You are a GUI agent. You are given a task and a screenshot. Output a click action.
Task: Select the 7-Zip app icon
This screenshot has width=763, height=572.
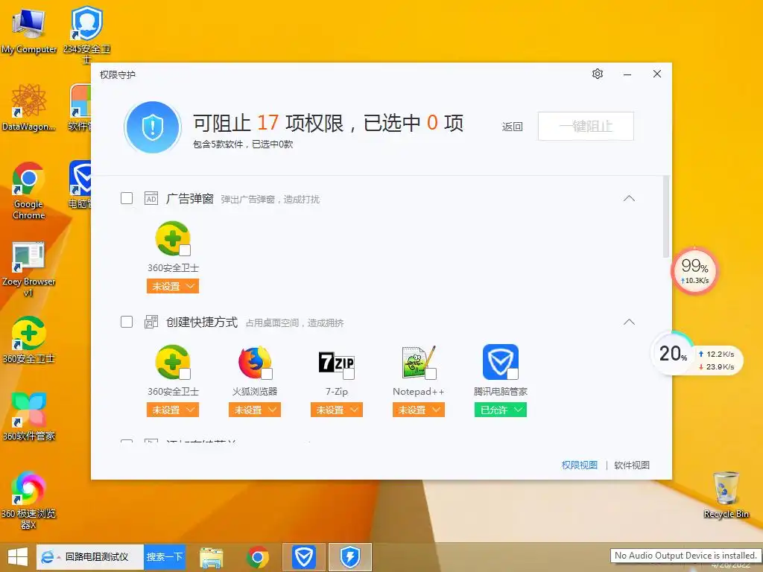[x=336, y=362]
